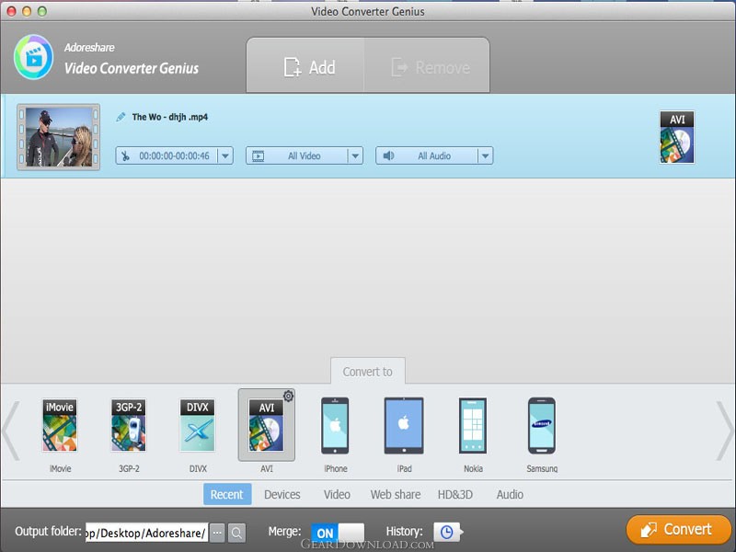Browse for output folder with ellipsis button
The height and width of the screenshot is (552, 736).
pos(217,533)
